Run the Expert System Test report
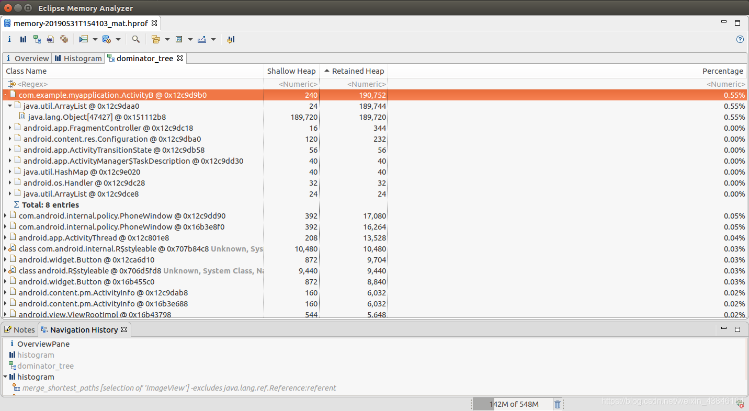 pos(84,39)
